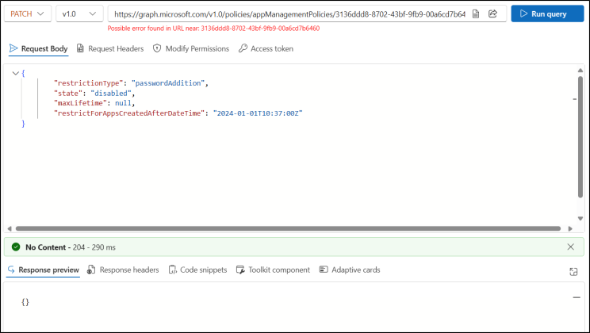Click the "disabled" state value

tap(111, 94)
